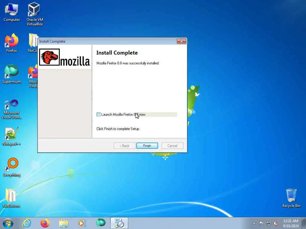Select the partially hidden Mozilla Firefox shortcut
The height and width of the screenshot is (229, 306).
[x=33, y=76]
